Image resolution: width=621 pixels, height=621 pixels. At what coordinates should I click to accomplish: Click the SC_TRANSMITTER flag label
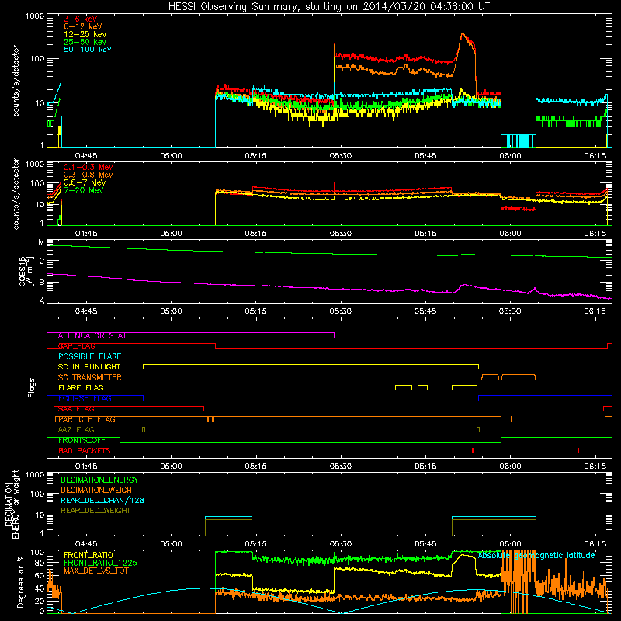[89, 377]
